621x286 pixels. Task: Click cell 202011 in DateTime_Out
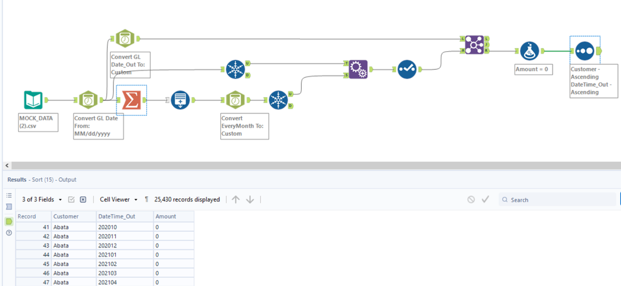pyautogui.click(x=124, y=236)
